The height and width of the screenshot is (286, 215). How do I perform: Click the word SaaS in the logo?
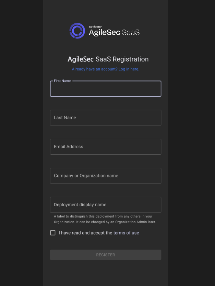pyautogui.click(x=131, y=32)
